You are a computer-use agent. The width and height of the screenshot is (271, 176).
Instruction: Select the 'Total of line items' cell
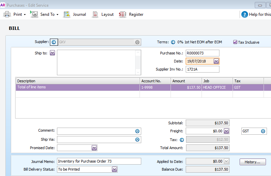[x=78, y=87]
